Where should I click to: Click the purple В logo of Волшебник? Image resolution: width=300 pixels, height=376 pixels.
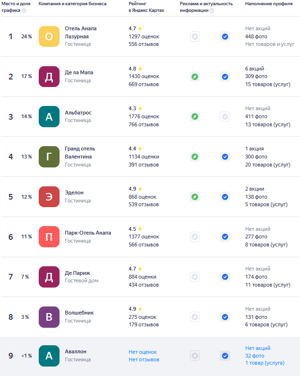pyautogui.click(x=49, y=317)
